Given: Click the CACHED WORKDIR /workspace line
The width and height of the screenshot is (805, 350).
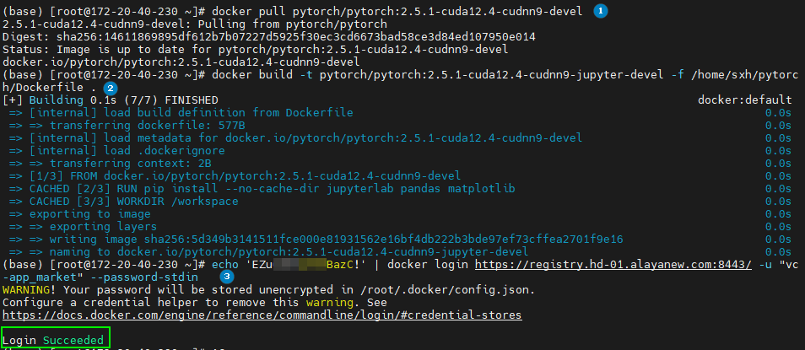Looking at the screenshot, I should tap(133, 201).
